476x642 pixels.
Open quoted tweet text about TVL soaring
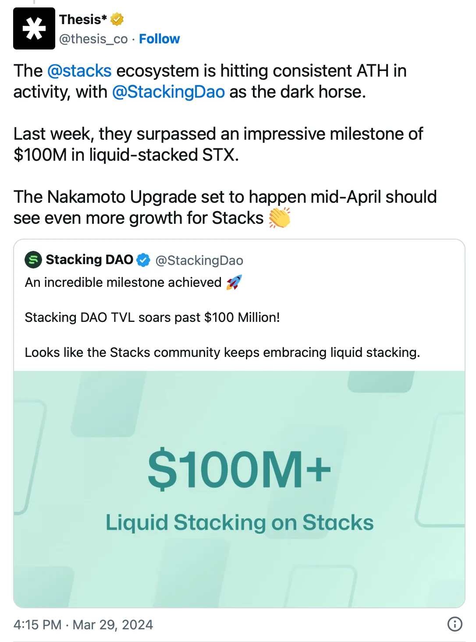pos(153,317)
